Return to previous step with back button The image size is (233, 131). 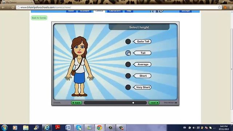(76, 103)
